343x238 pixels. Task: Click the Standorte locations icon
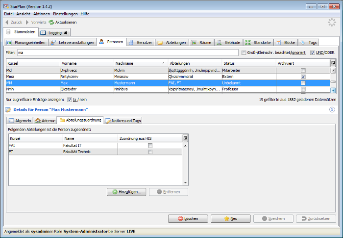coord(247,43)
